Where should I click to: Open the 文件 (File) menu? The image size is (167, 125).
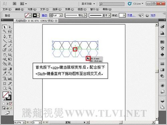(7, 9)
